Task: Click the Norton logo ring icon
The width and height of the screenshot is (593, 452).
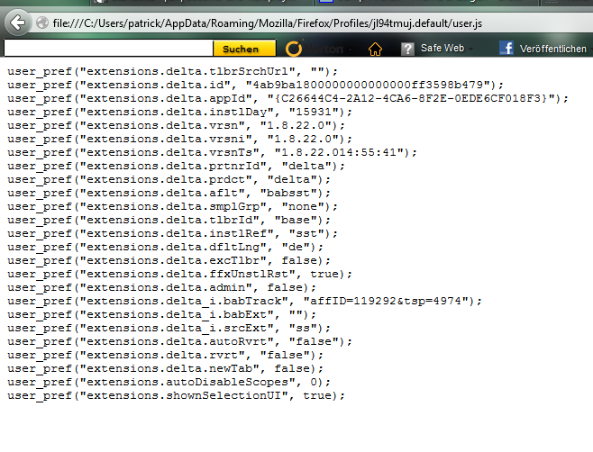Action: pyautogui.click(x=294, y=49)
